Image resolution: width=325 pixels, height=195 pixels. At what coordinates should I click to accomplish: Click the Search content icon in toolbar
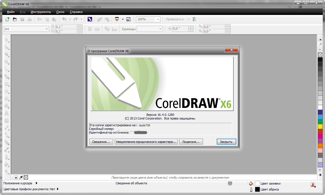pyautogui.click(x=90, y=19)
